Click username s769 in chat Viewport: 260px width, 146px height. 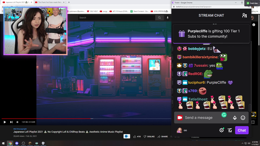[x=193, y=91]
